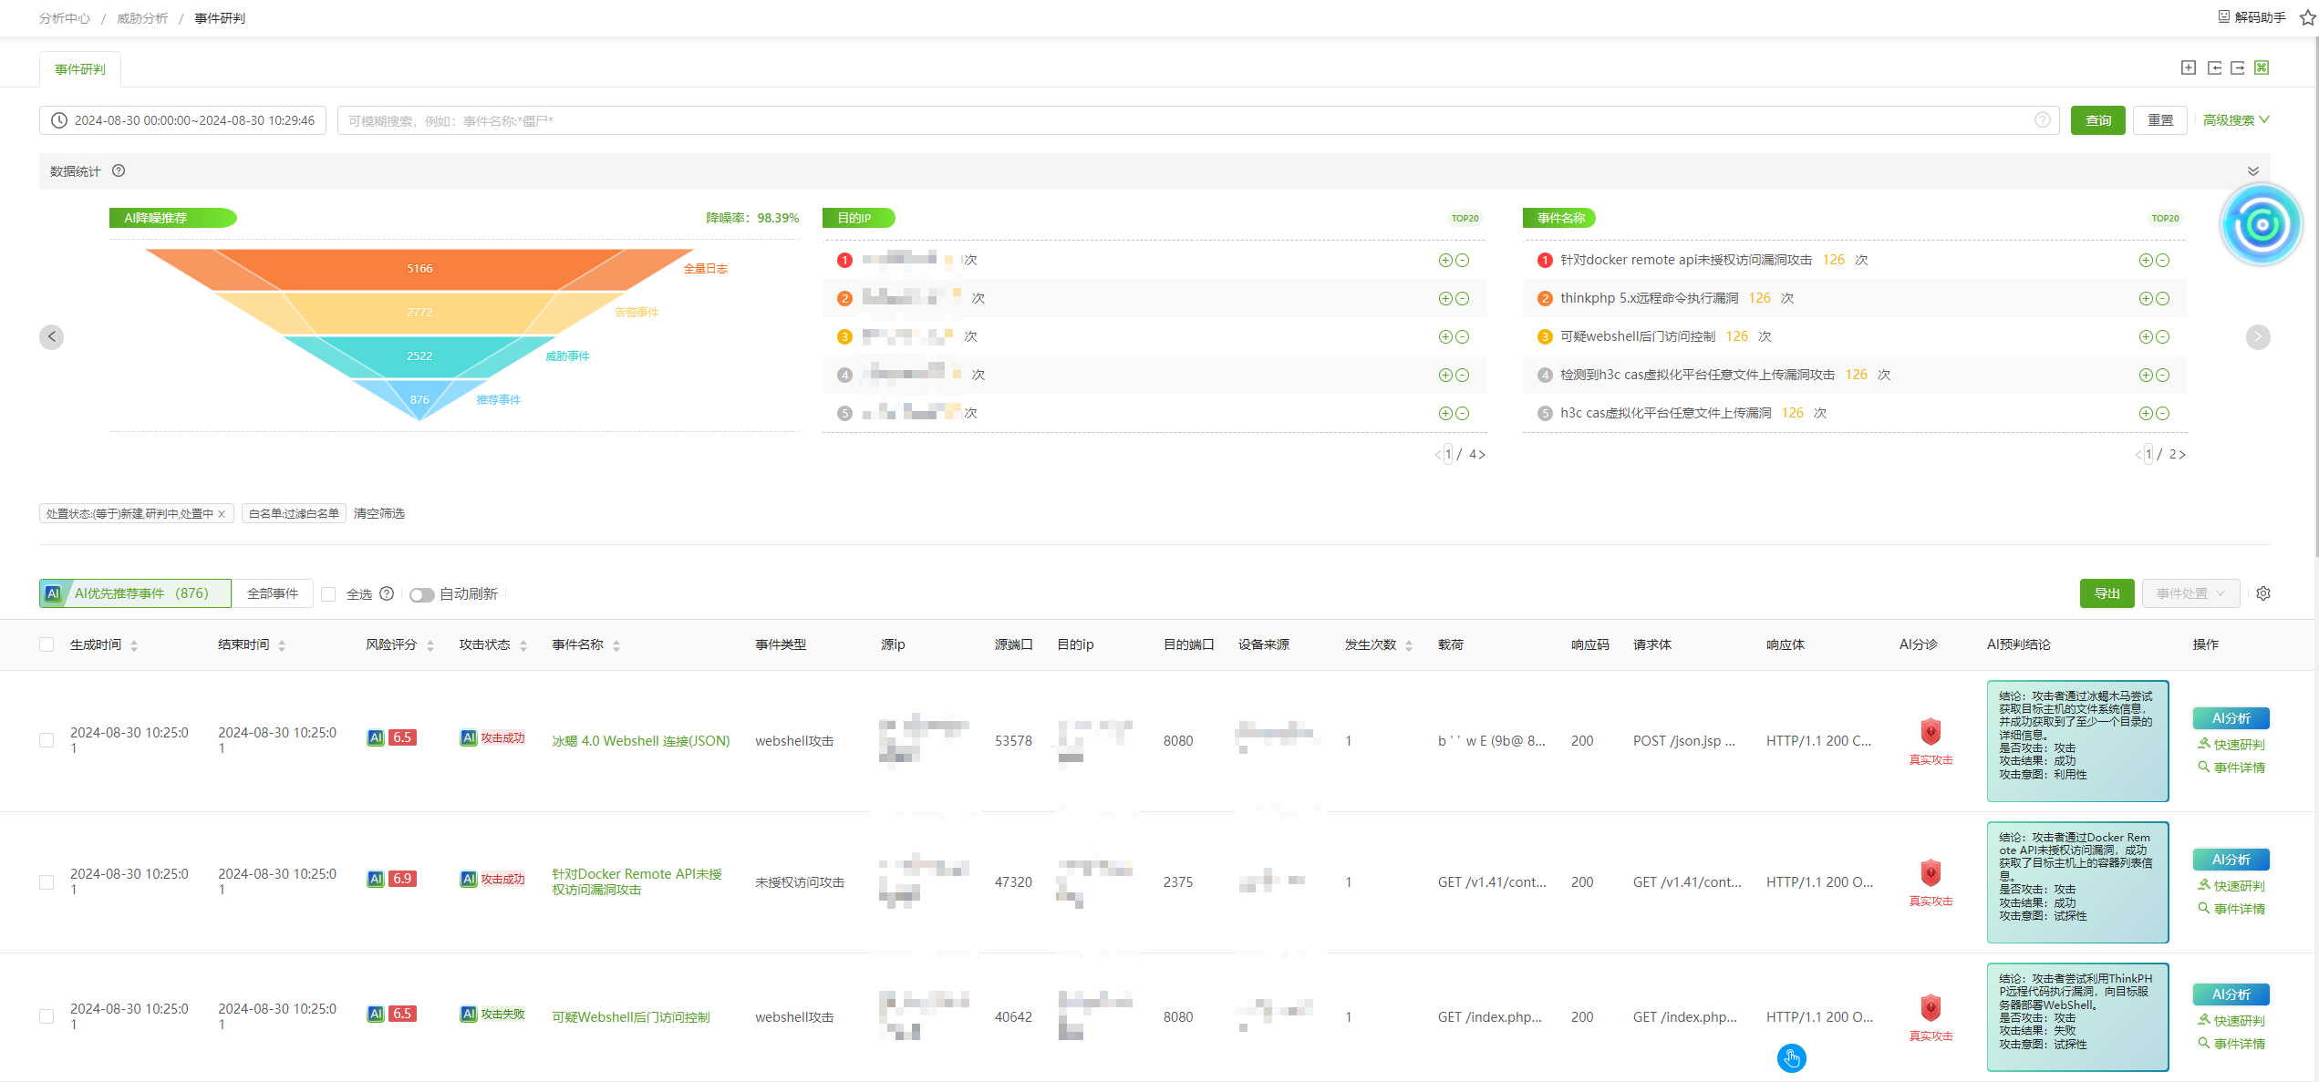Select the 冰蝎 4.0 Webshell row checkbox
2319x1082 pixels.
coord(47,740)
